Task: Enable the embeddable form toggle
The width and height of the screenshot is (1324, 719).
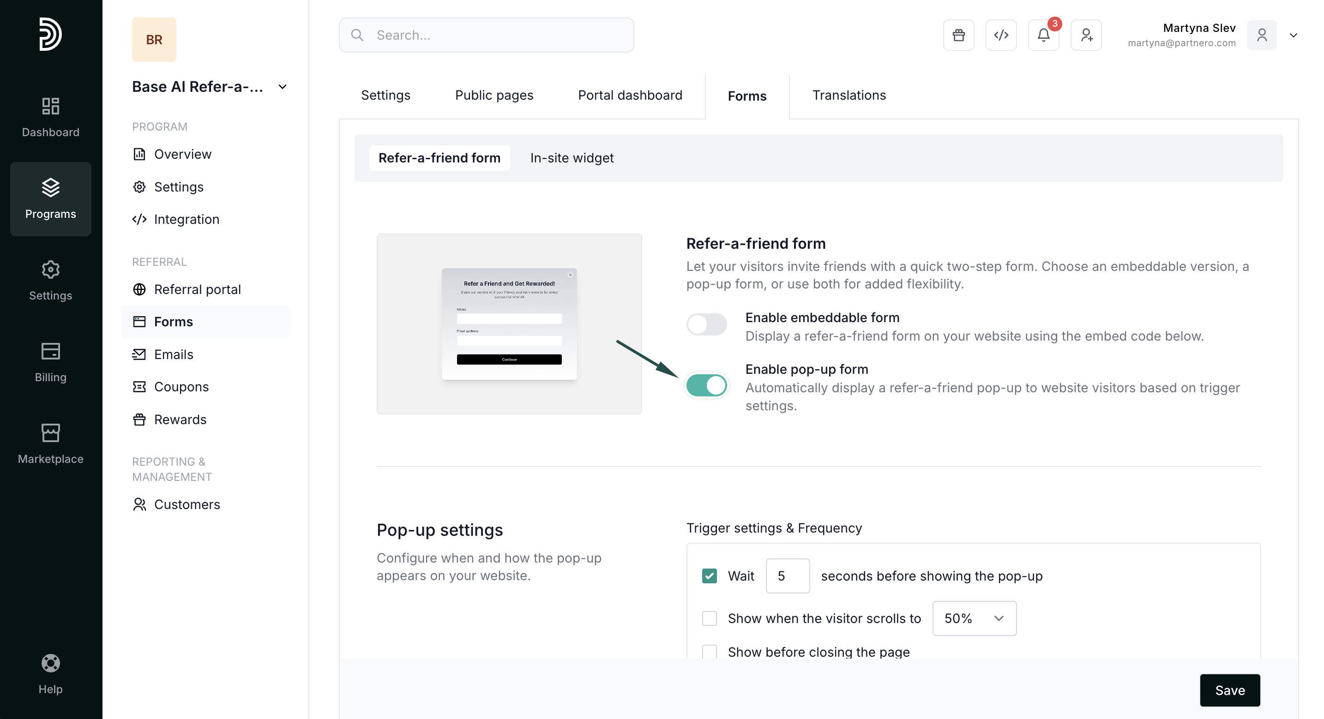Action: pos(706,324)
